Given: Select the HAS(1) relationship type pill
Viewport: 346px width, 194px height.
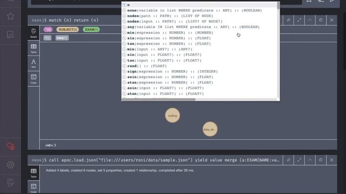Looking at the screenshot, I should tap(62, 38).
